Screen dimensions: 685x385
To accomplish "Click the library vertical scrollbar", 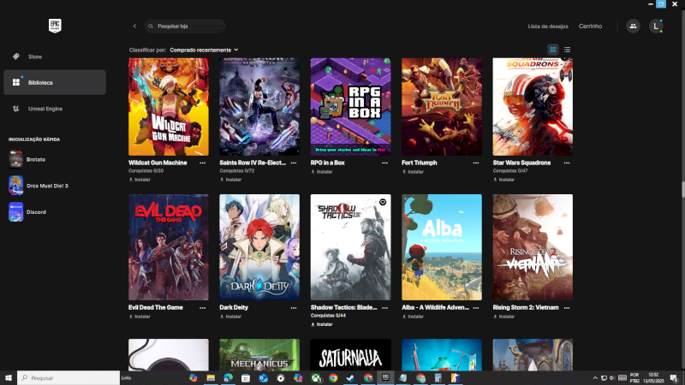I will (682, 189).
